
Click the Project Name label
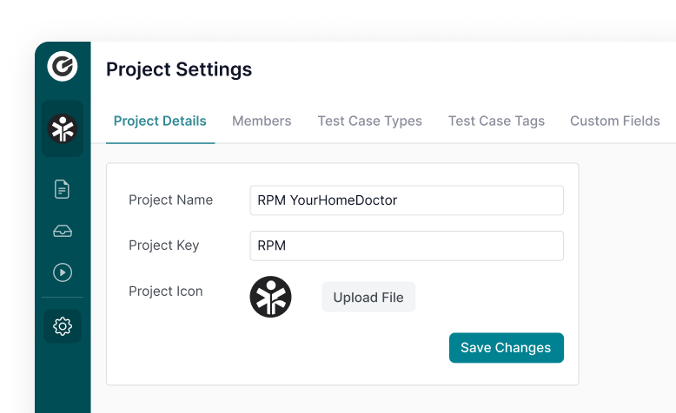(170, 200)
